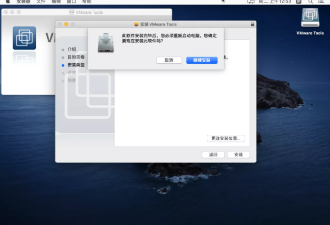The image size is (330, 225).
Task: Open the Notification Center list icon
Action: 321,1
